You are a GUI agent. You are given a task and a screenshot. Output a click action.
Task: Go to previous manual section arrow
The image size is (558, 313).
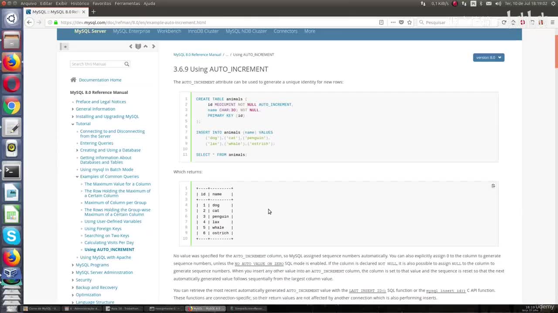[x=130, y=47]
